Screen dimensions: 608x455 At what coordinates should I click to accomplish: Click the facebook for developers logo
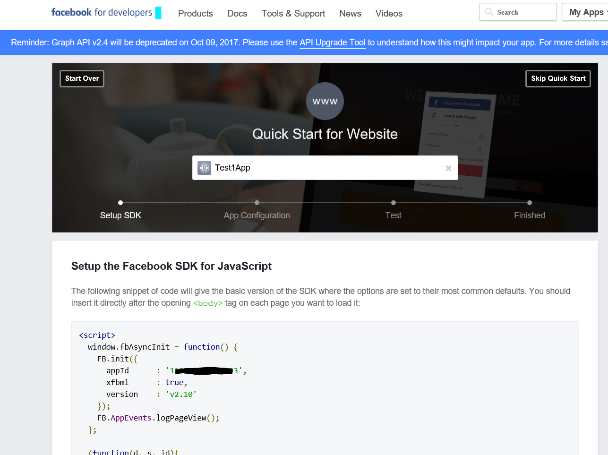tap(102, 13)
